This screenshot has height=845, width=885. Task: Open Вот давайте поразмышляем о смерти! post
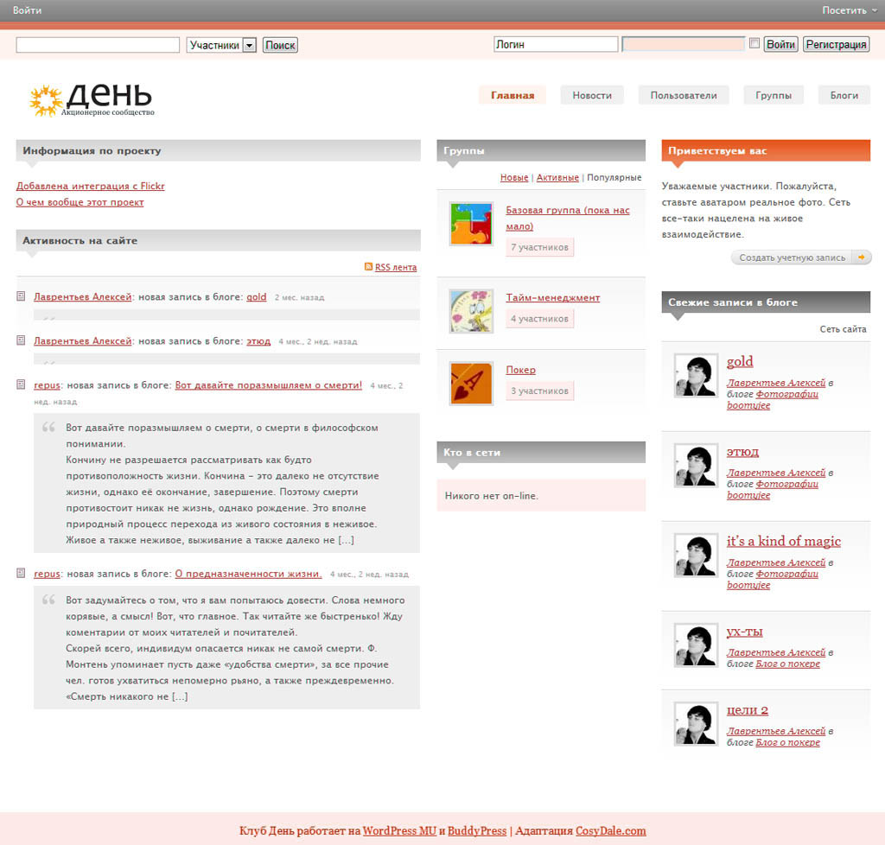coord(268,384)
